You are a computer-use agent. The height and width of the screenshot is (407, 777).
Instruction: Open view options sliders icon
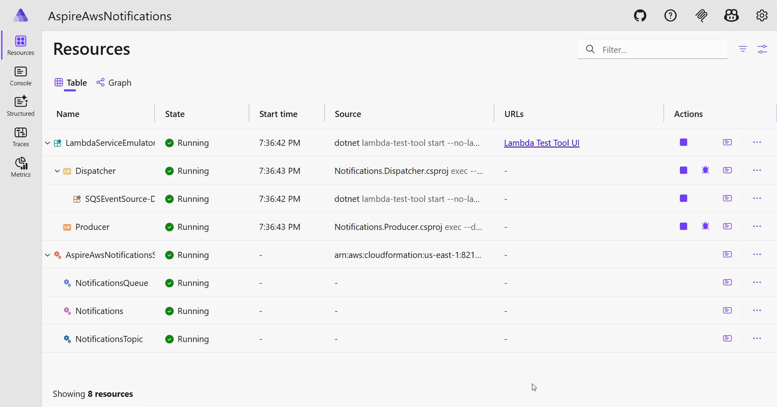tap(762, 49)
